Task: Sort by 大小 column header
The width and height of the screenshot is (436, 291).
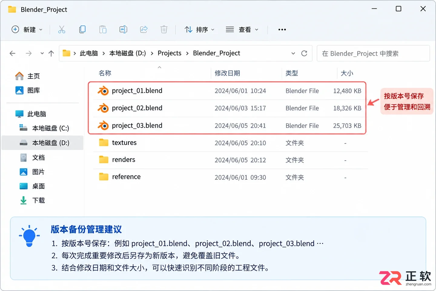Action: coord(347,73)
